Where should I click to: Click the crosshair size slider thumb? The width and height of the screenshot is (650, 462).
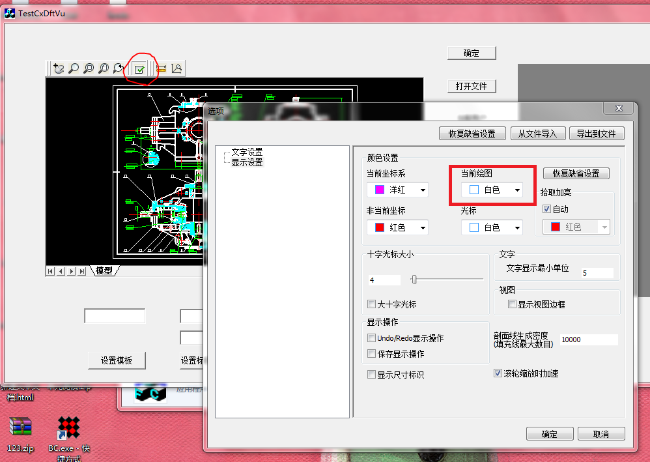(x=414, y=280)
